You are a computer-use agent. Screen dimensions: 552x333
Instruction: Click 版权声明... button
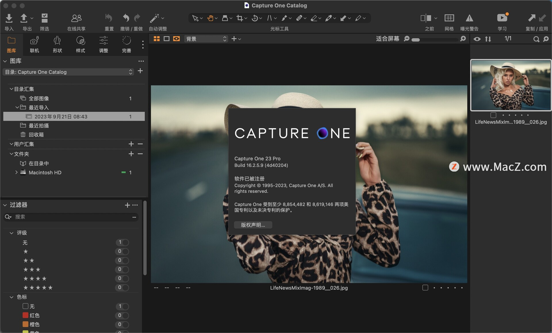[x=253, y=225]
